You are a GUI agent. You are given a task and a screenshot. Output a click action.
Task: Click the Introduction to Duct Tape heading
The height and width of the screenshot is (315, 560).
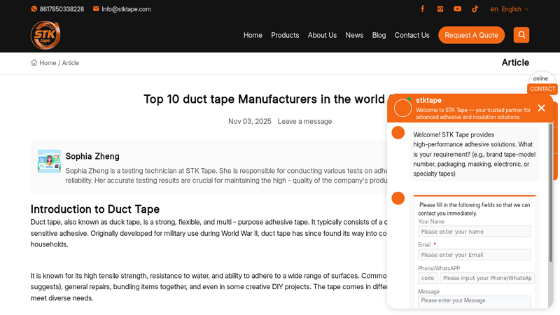point(95,209)
